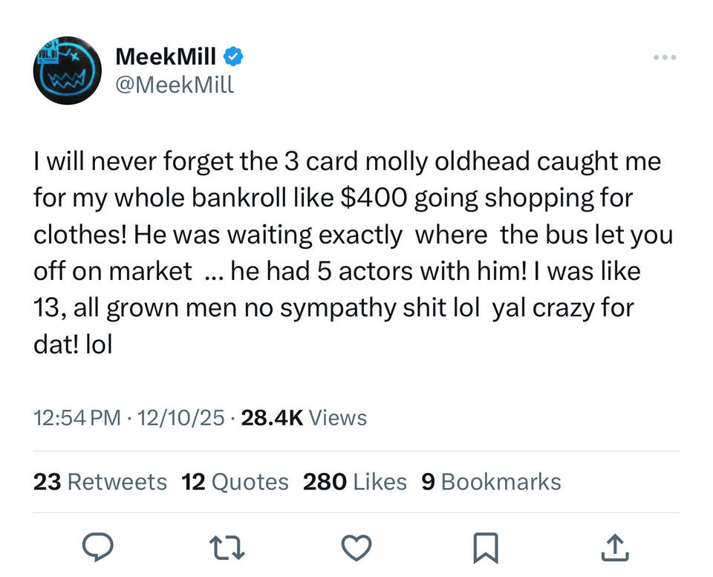Screen dimensions: 713x577
Task: Tap the retweet arrows icon
Action: pos(227,549)
